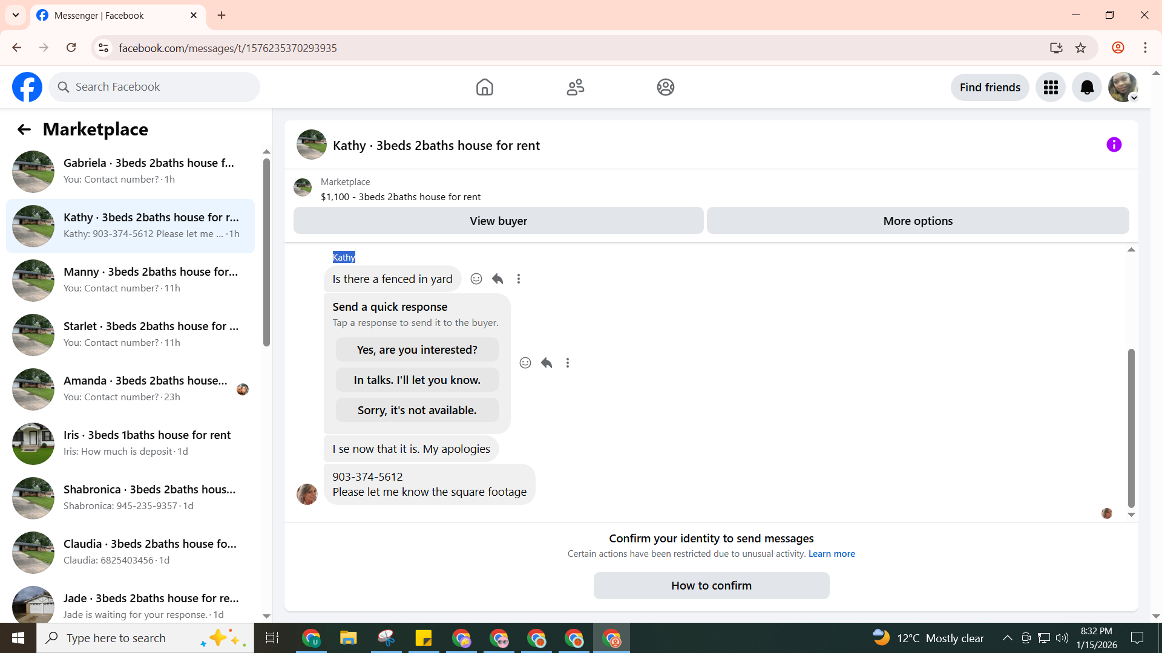Screen dimensions: 1162x653
Task: Go back from Marketplace chats list
Action: [24, 129]
